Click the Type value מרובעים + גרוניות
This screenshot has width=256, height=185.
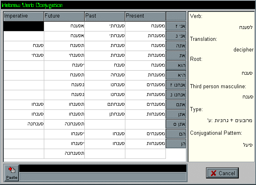coord(230,120)
